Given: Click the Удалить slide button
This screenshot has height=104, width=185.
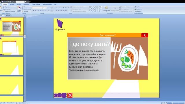Looking at the screenshot, I should point(25,11).
